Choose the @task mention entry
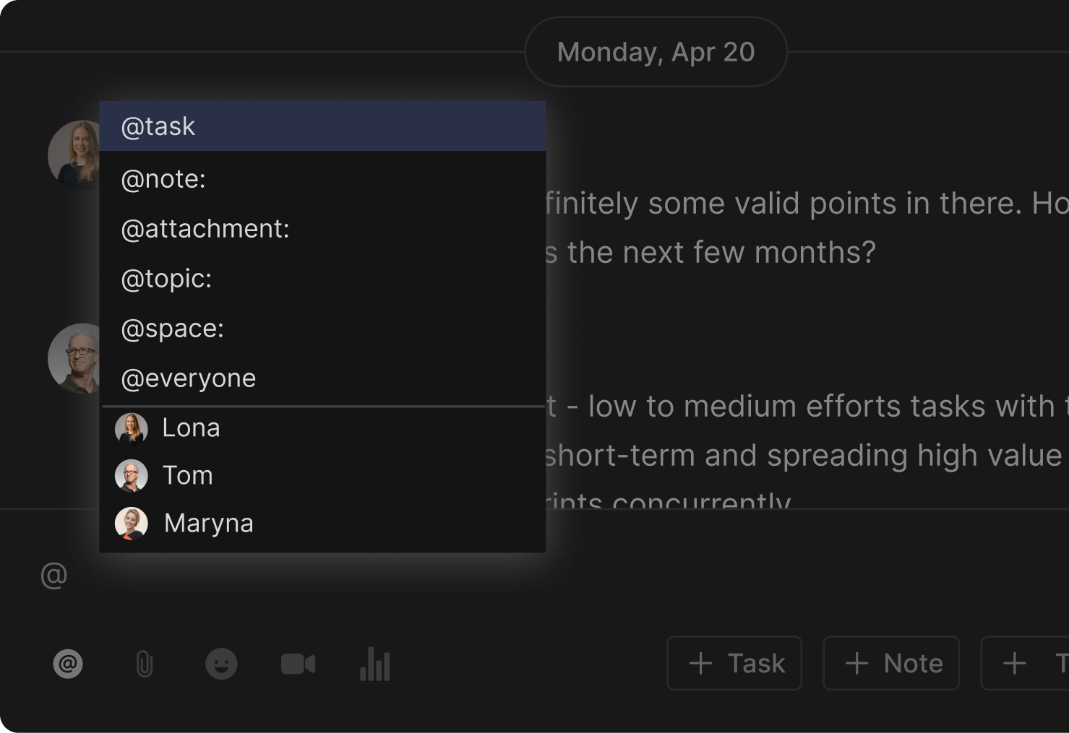 click(158, 126)
